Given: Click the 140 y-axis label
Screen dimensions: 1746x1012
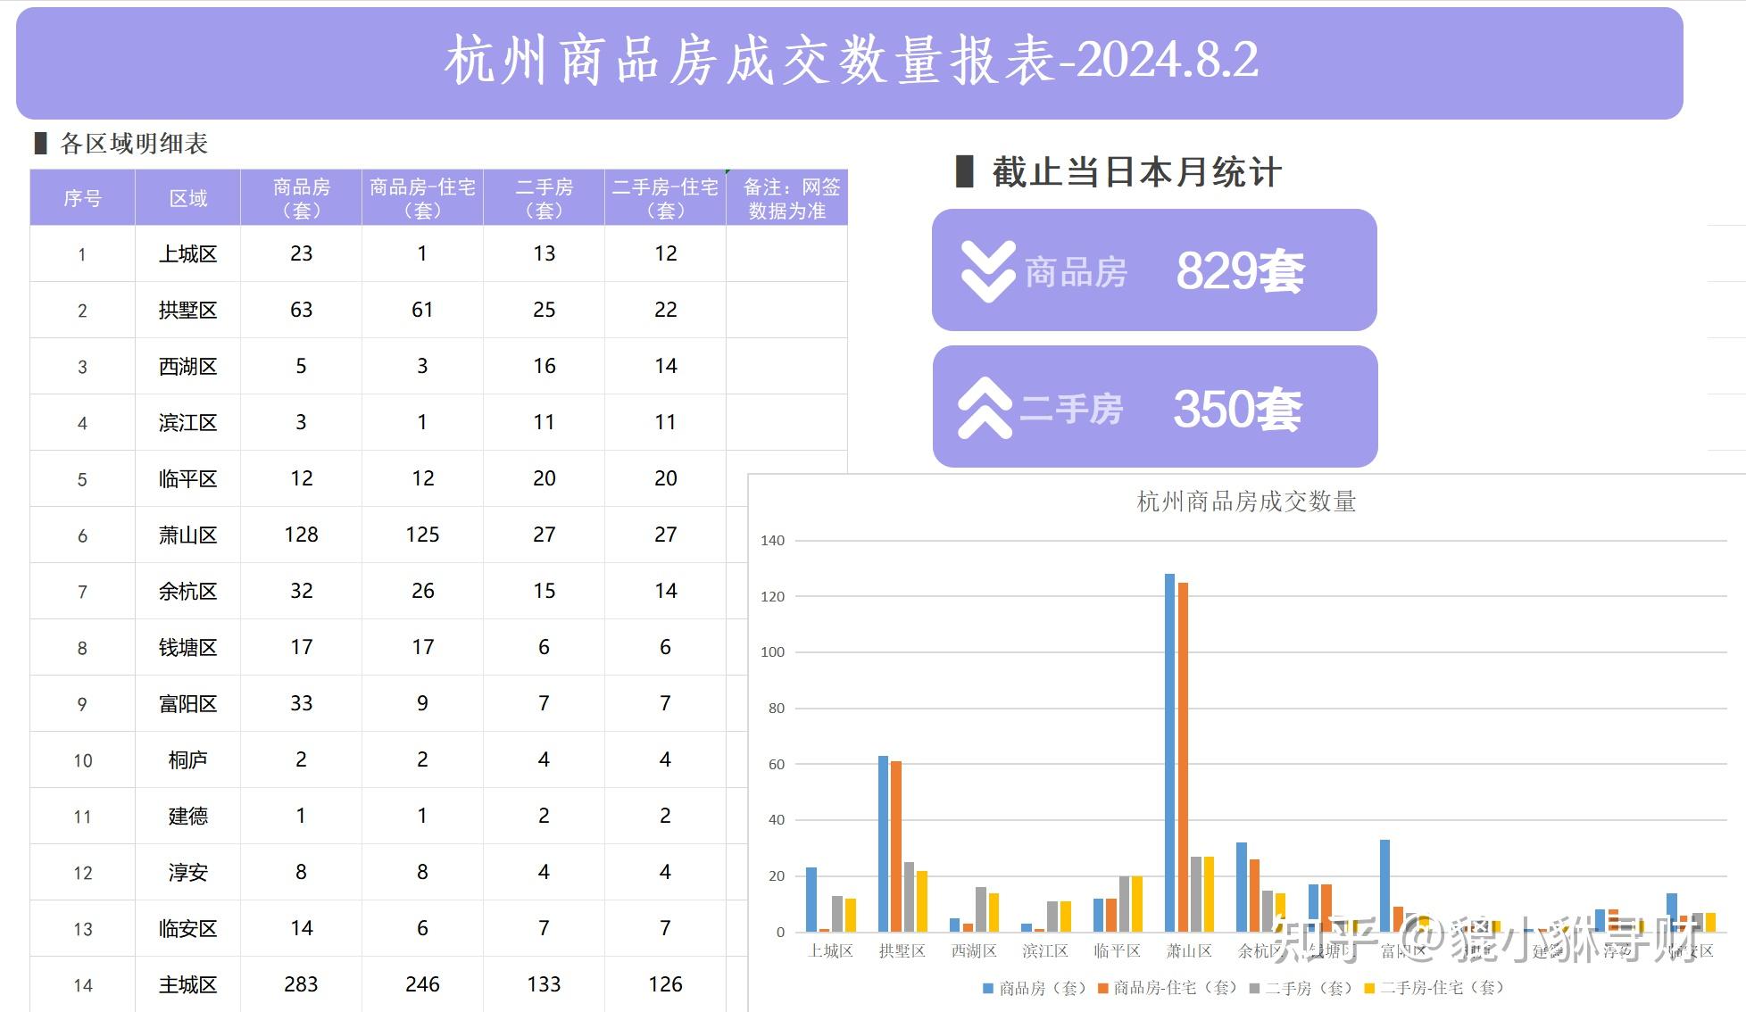Looking at the screenshot, I should 772,540.
